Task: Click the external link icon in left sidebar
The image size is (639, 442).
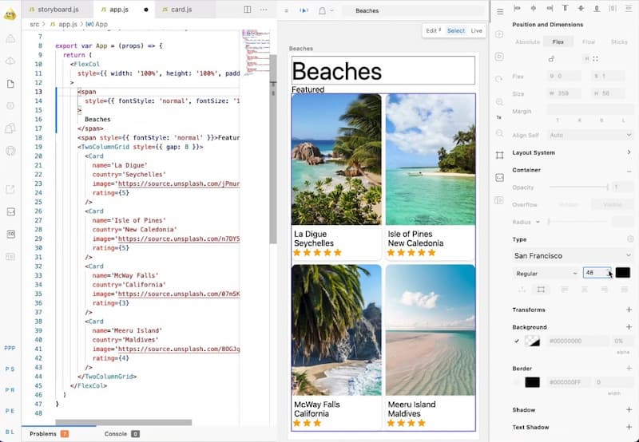Action: (x=10, y=189)
